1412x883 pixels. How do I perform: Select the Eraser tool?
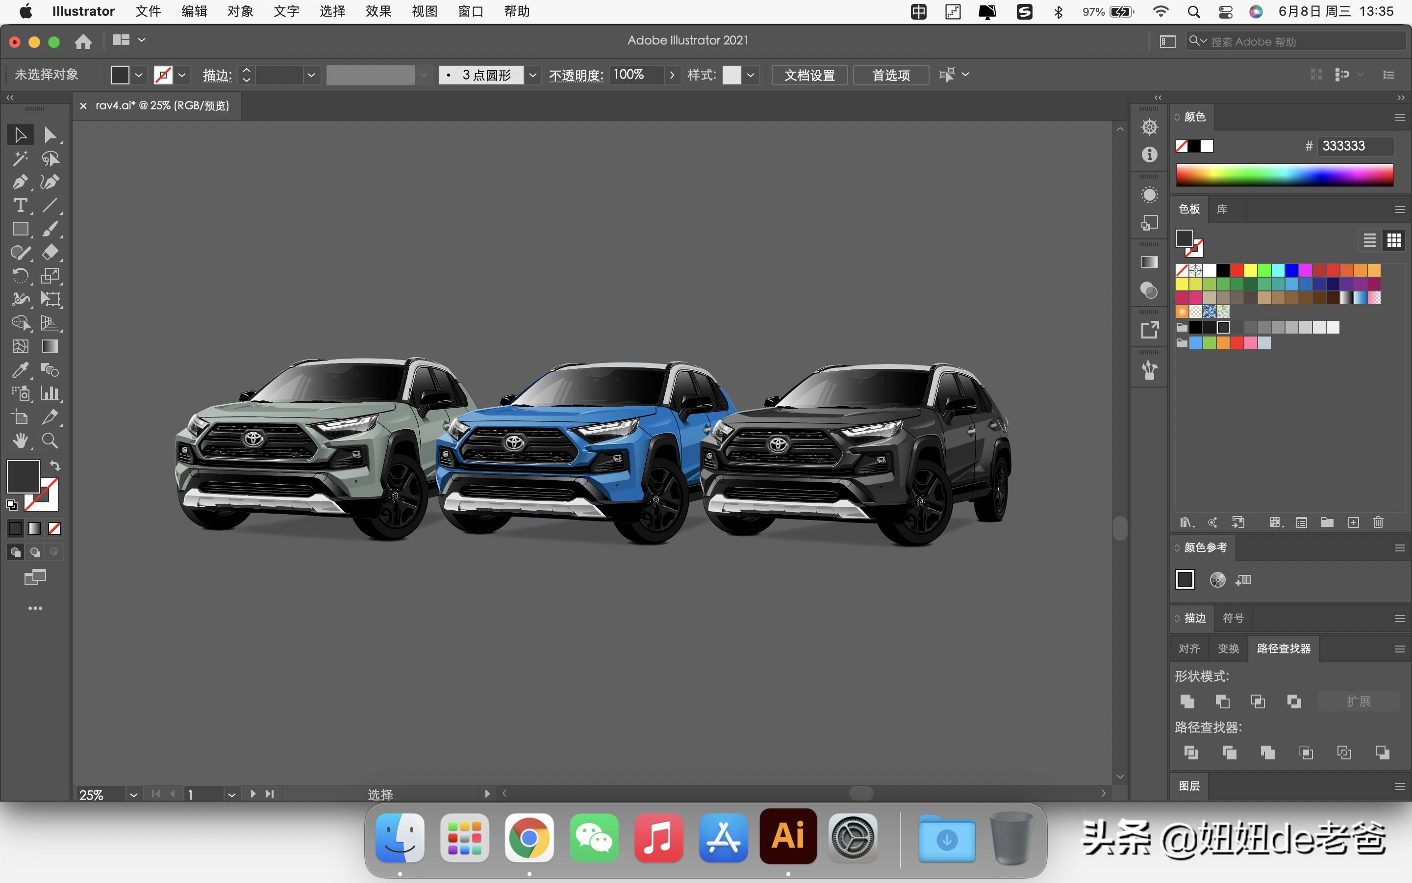[x=50, y=252]
